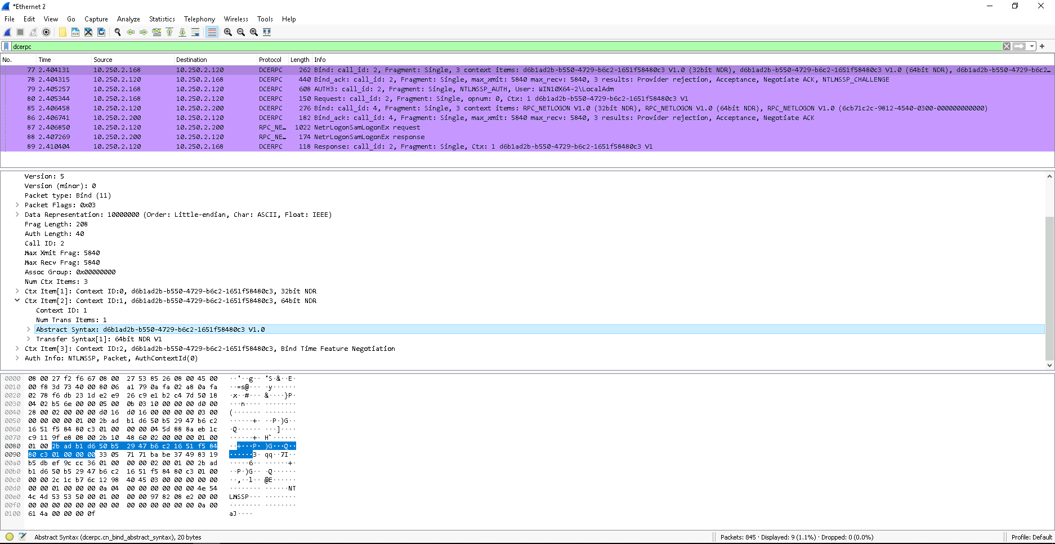Open the display filter history dropdown
The width and height of the screenshot is (1055, 544).
pos(1032,46)
